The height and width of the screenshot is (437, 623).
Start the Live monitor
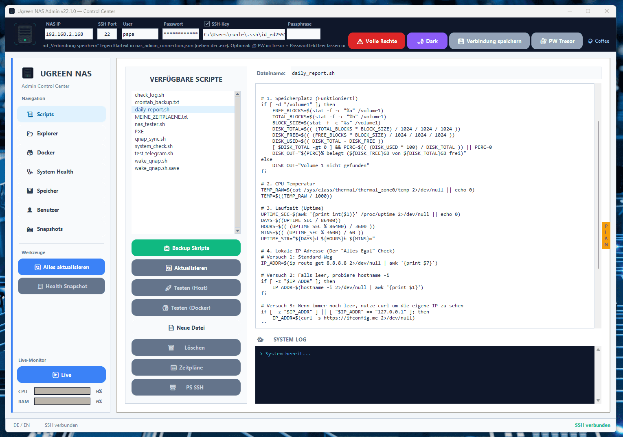[x=61, y=375]
